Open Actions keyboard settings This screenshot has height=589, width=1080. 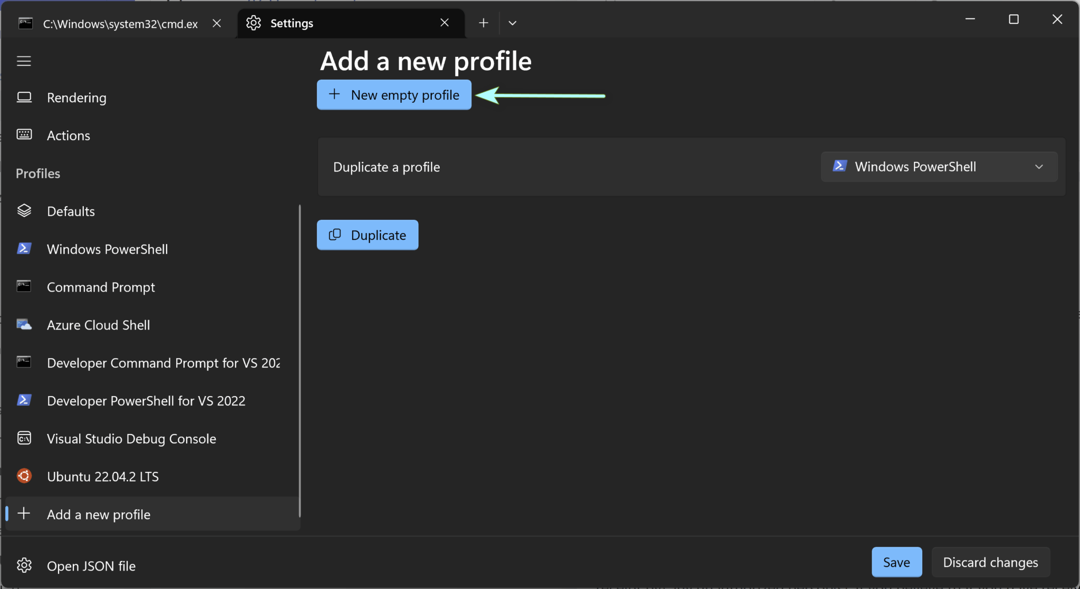(68, 136)
